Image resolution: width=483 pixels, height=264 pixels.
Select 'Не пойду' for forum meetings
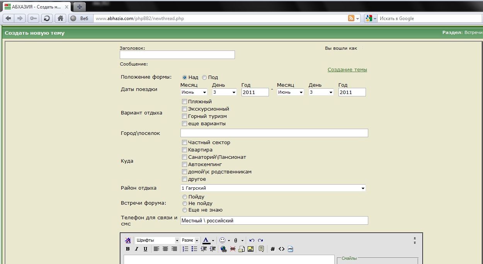pyautogui.click(x=184, y=203)
